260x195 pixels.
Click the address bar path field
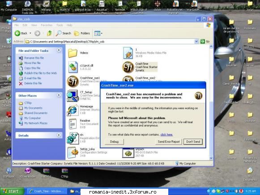(110, 42)
